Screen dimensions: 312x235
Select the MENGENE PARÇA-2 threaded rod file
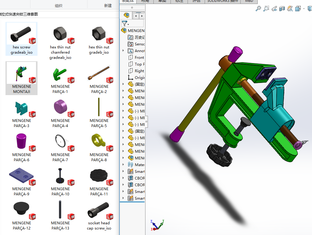click(x=99, y=78)
